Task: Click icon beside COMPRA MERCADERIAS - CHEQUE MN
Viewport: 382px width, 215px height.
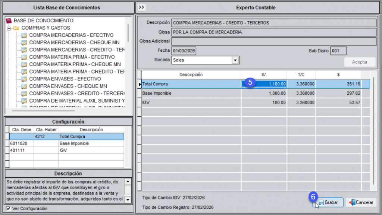Action: tap(24, 43)
